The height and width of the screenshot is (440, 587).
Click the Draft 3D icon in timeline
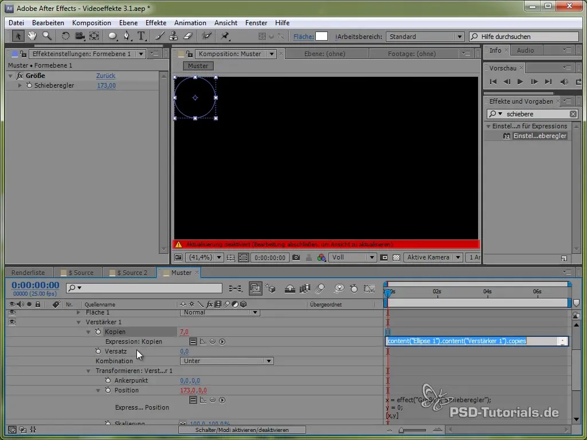click(x=271, y=289)
